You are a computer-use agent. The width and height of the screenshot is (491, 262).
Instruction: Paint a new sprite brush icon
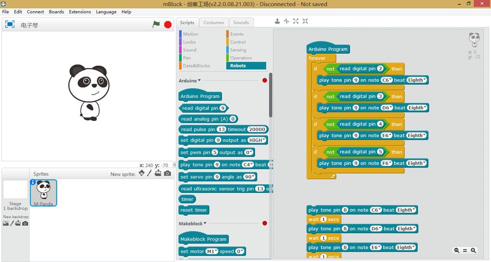point(150,173)
